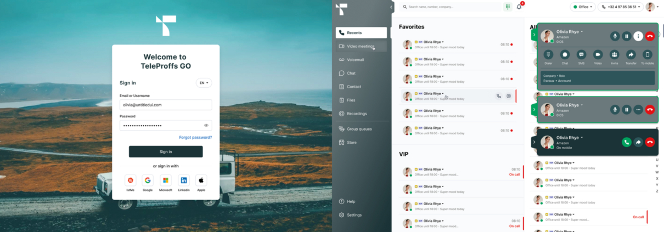Hang up the expanded call card
This screenshot has height=232, width=664.
tap(650, 36)
